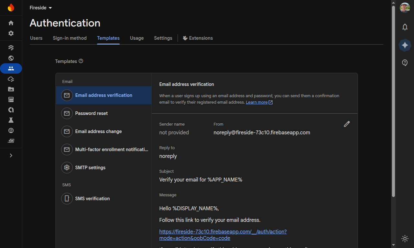The width and height of the screenshot is (414, 248).
Task: Edit the email template with the pencil button
Action: (x=347, y=124)
